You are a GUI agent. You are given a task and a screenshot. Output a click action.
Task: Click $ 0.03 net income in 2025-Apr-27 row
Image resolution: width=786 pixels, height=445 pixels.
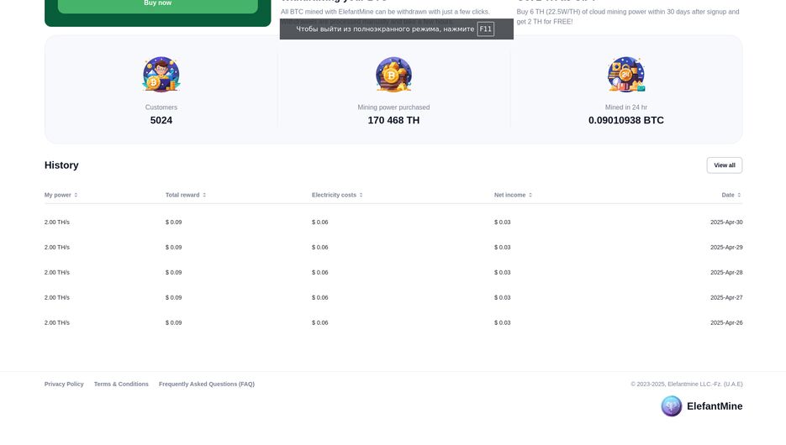[x=502, y=297]
